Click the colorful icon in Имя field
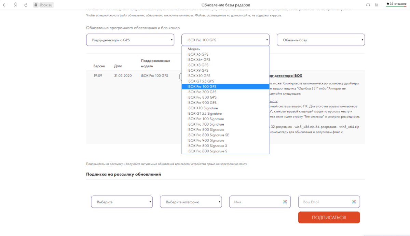Image resolution: width=410 pixels, height=236 pixels. (285, 202)
